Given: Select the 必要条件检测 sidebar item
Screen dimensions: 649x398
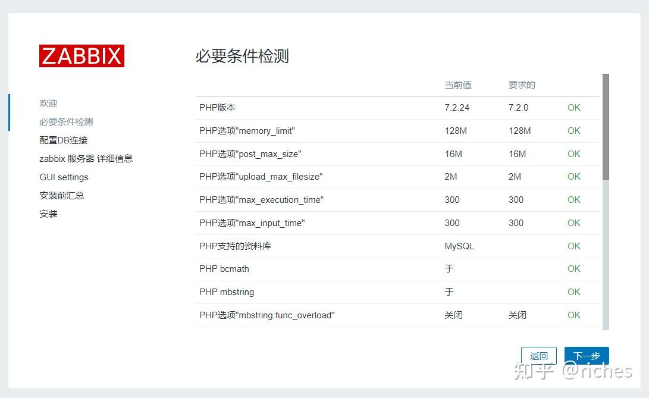Looking at the screenshot, I should click(65, 121).
